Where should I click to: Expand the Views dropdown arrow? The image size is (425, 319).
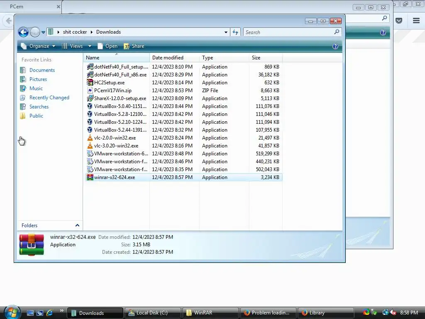click(x=90, y=46)
